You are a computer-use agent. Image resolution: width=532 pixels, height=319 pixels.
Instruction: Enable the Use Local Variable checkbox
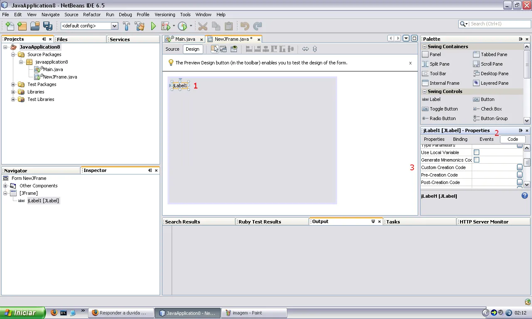(x=476, y=152)
